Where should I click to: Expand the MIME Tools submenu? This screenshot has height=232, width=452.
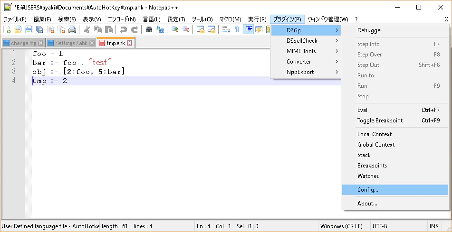[x=306, y=51]
